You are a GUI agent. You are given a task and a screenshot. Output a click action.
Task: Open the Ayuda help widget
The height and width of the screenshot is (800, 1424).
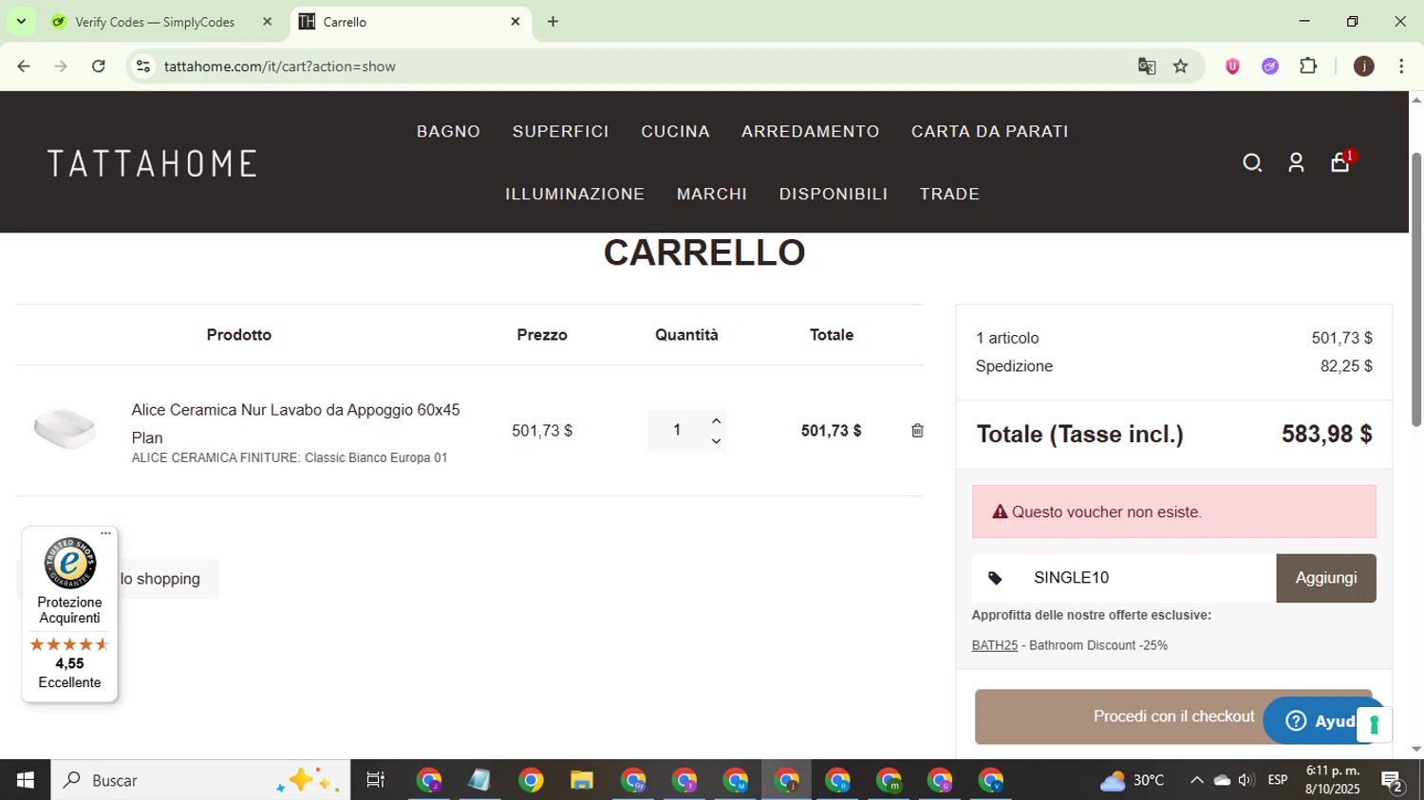(x=1321, y=721)
